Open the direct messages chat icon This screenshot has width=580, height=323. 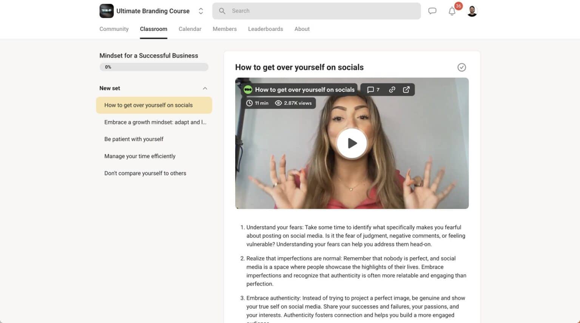(432, 11)
